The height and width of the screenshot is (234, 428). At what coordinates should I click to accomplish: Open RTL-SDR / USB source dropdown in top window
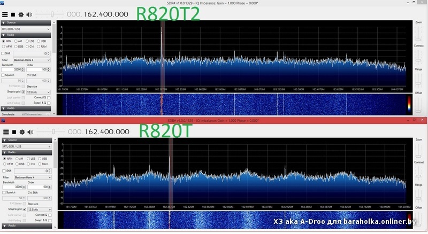(x=26, y=29)
